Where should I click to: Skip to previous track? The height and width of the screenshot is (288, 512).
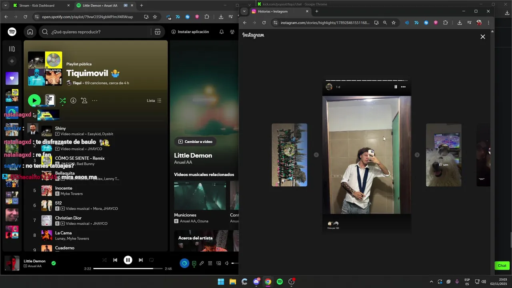pos(115,260)
